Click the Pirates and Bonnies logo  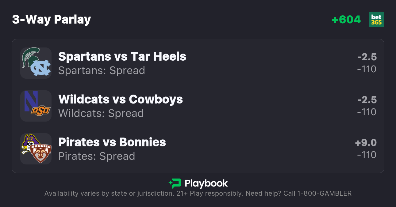point(36,149)
